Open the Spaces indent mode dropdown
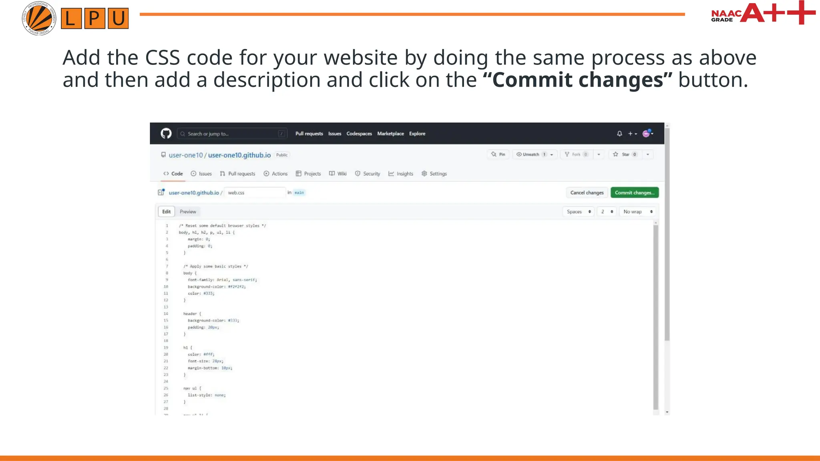This screenshot has width=820, height=461. 578,212
